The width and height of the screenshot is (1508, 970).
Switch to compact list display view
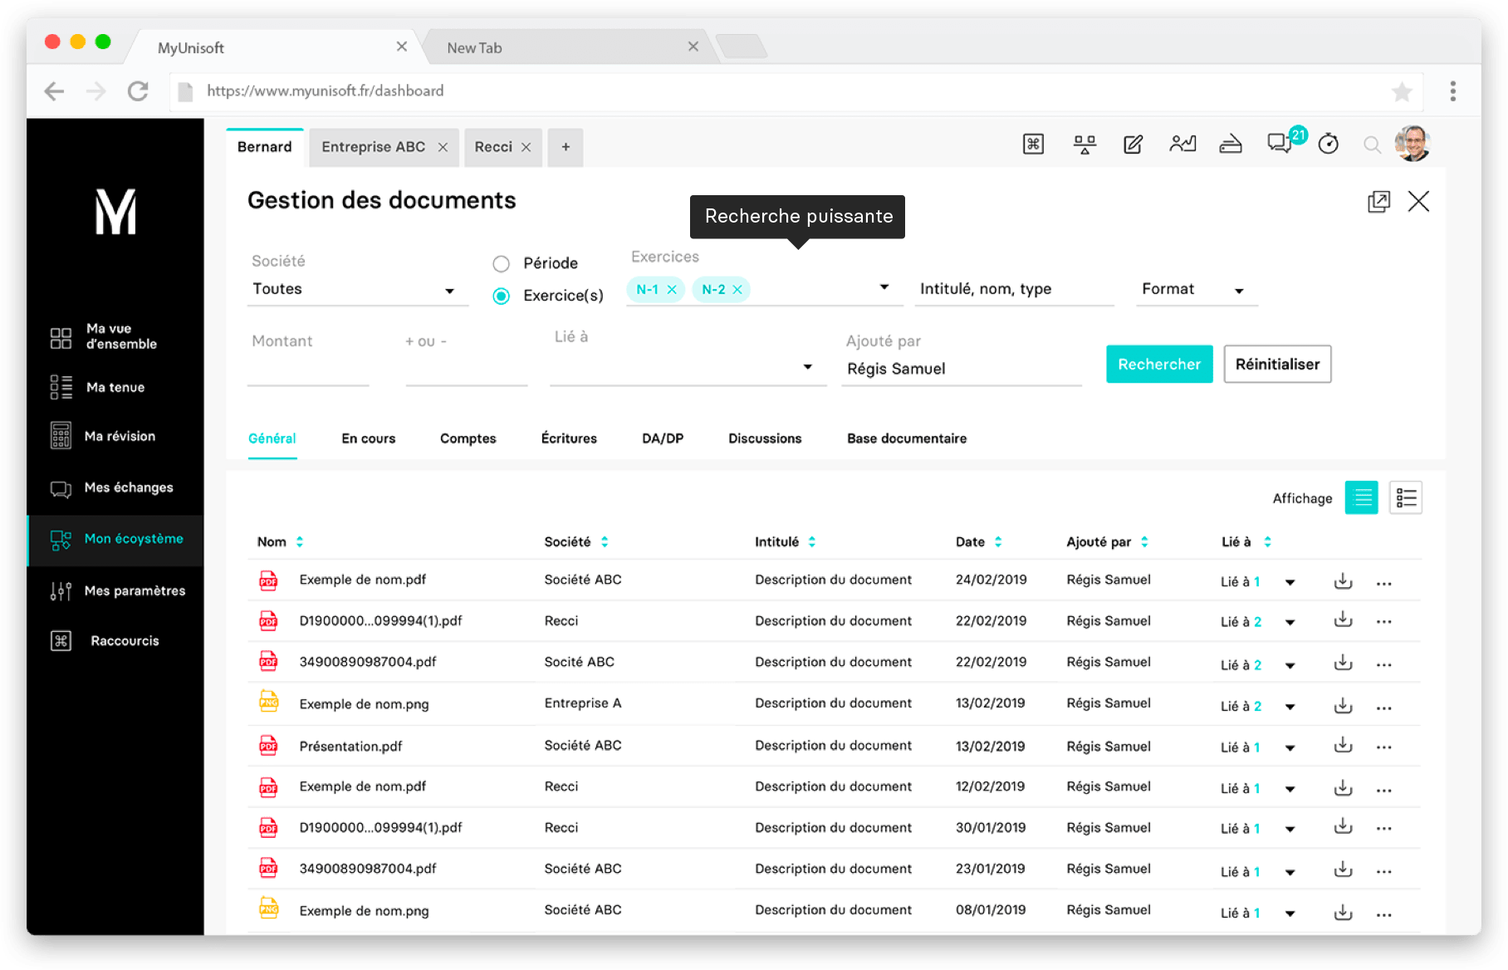1361,497
